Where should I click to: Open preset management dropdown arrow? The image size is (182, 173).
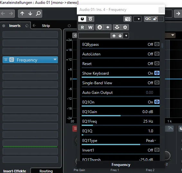click(126, 36)
